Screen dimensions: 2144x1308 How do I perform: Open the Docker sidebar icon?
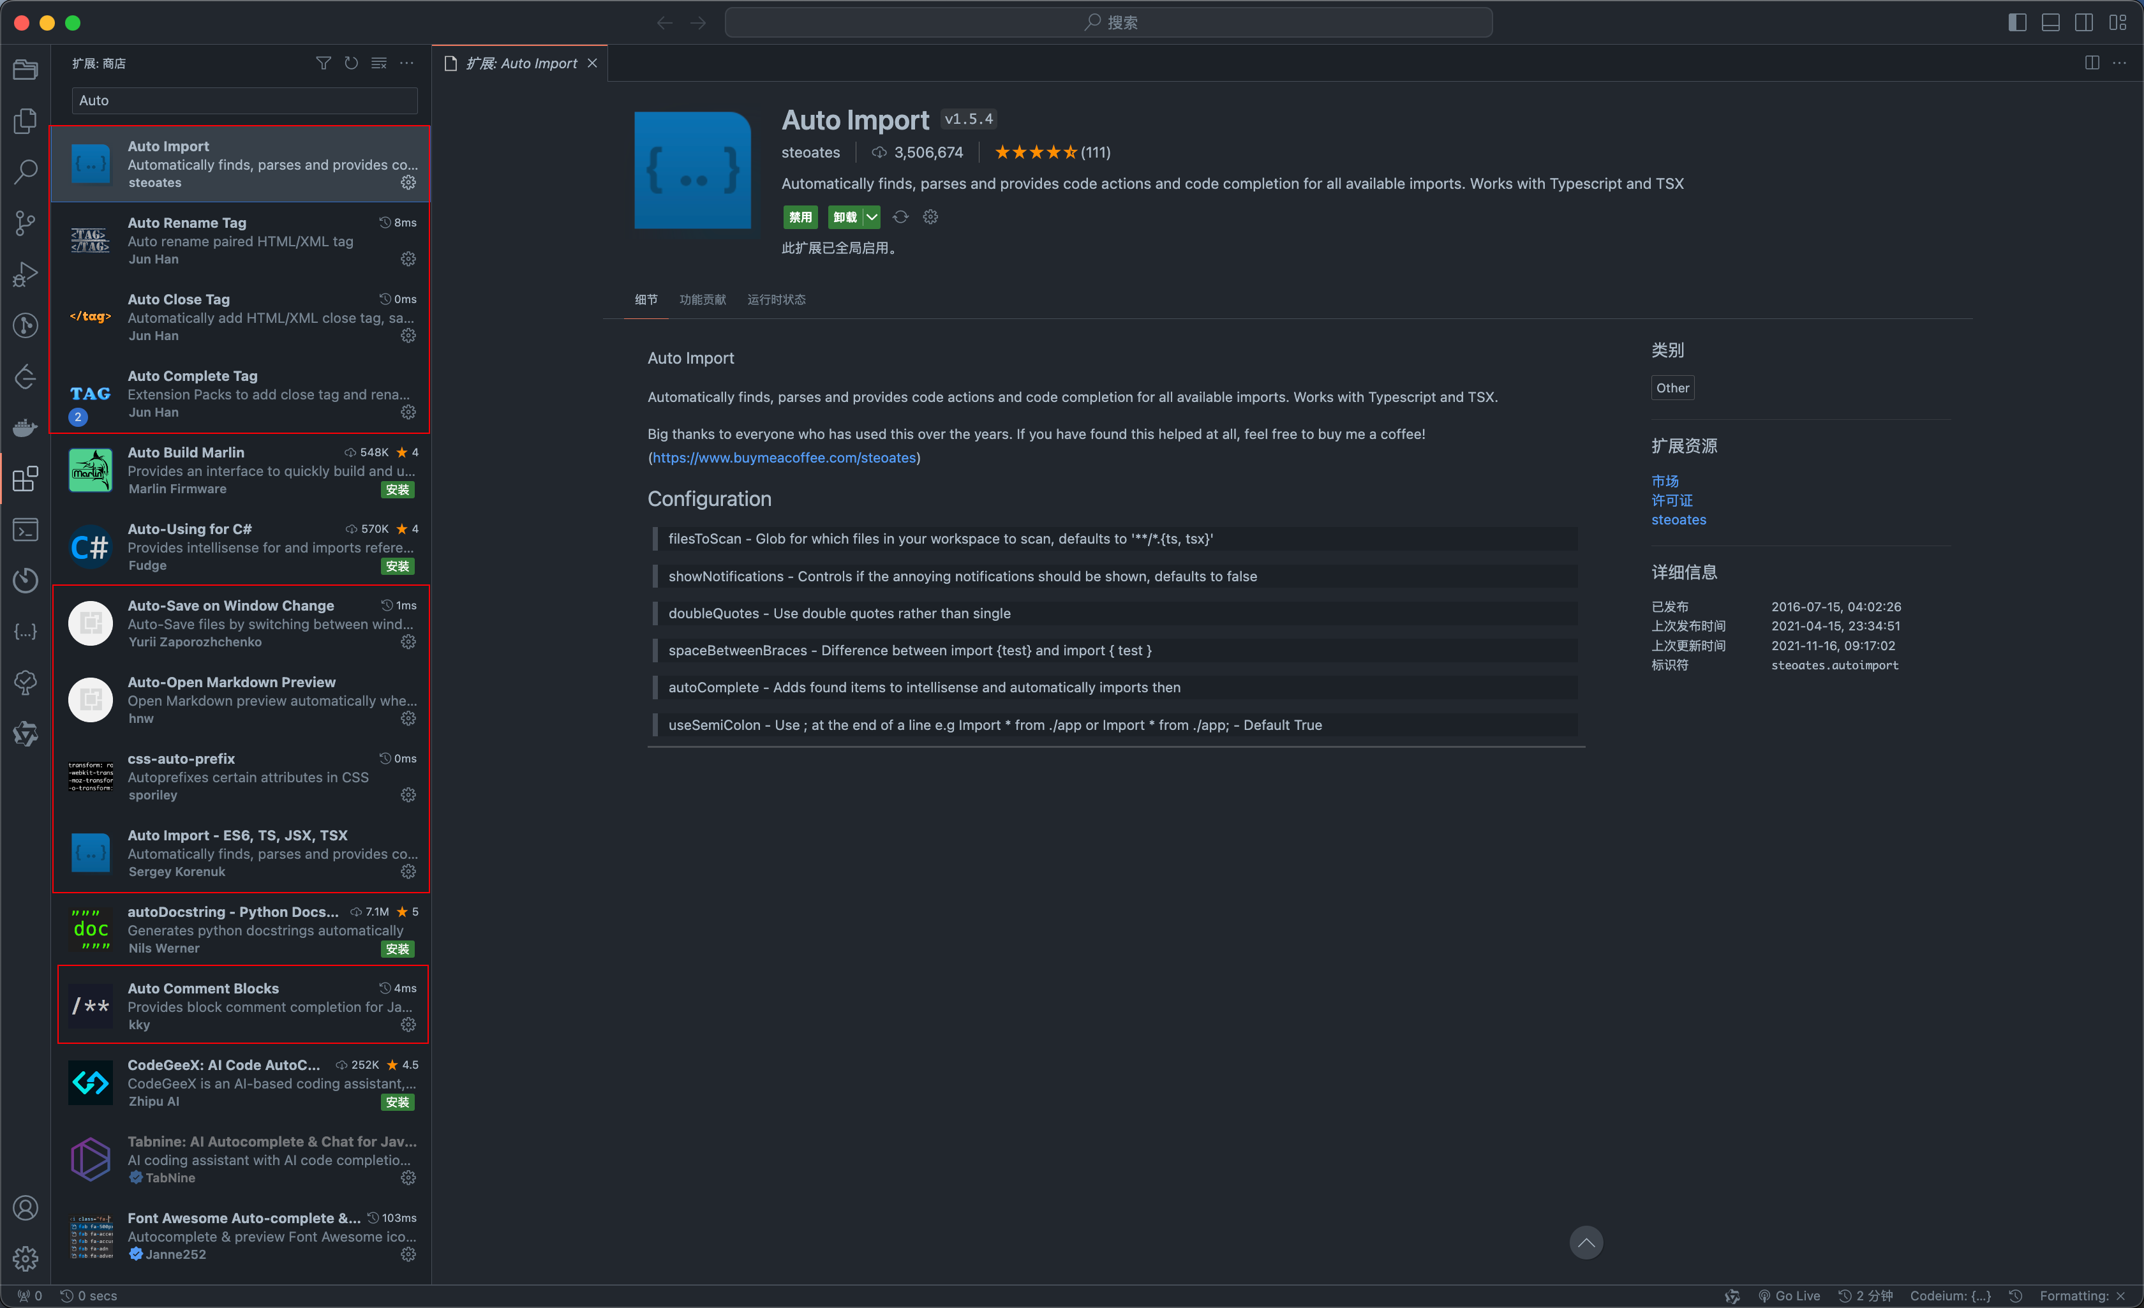[x=26, y=427]
